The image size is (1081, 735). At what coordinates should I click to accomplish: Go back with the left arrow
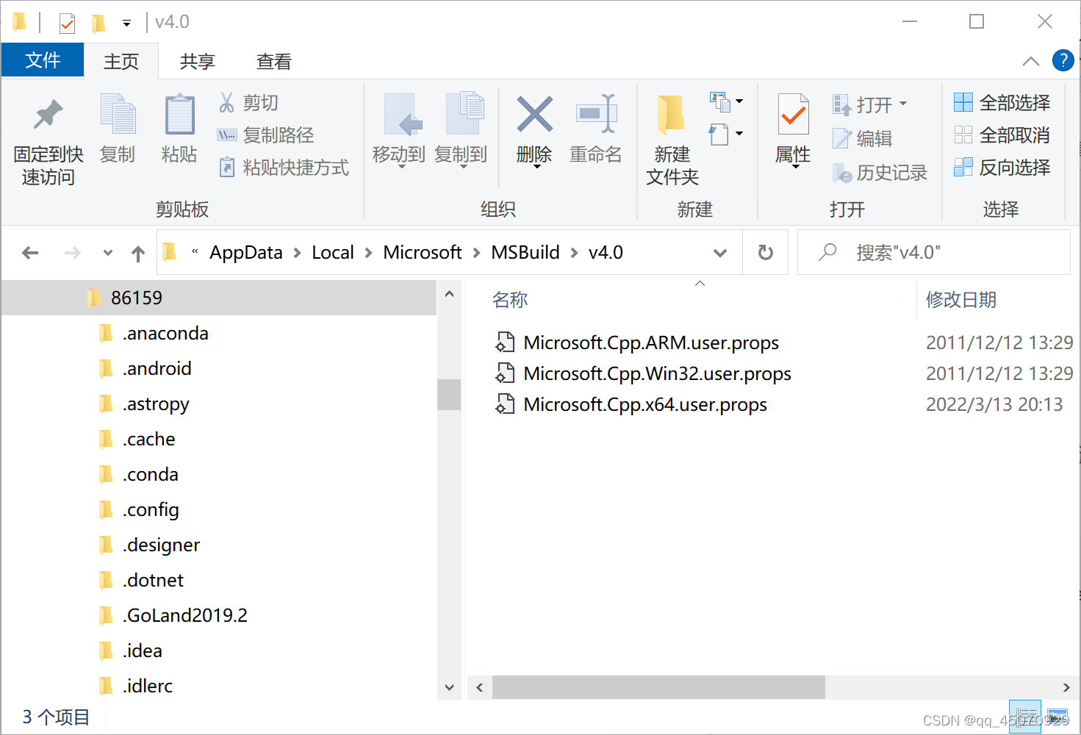[30, 253]
